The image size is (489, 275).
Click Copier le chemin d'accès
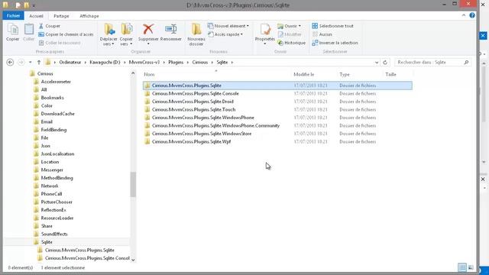pyautogui.click(x=66, y=34)
